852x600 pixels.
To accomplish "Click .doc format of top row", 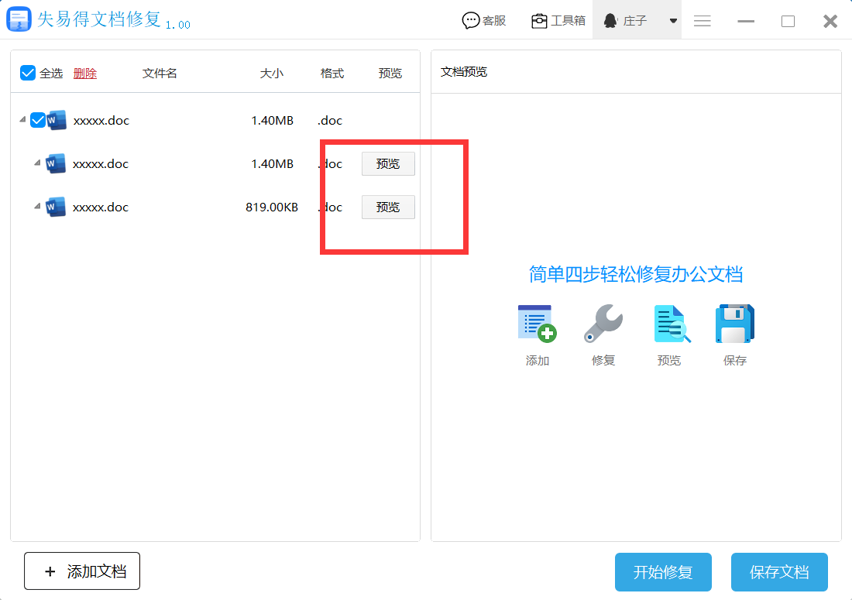I will 330,121.
